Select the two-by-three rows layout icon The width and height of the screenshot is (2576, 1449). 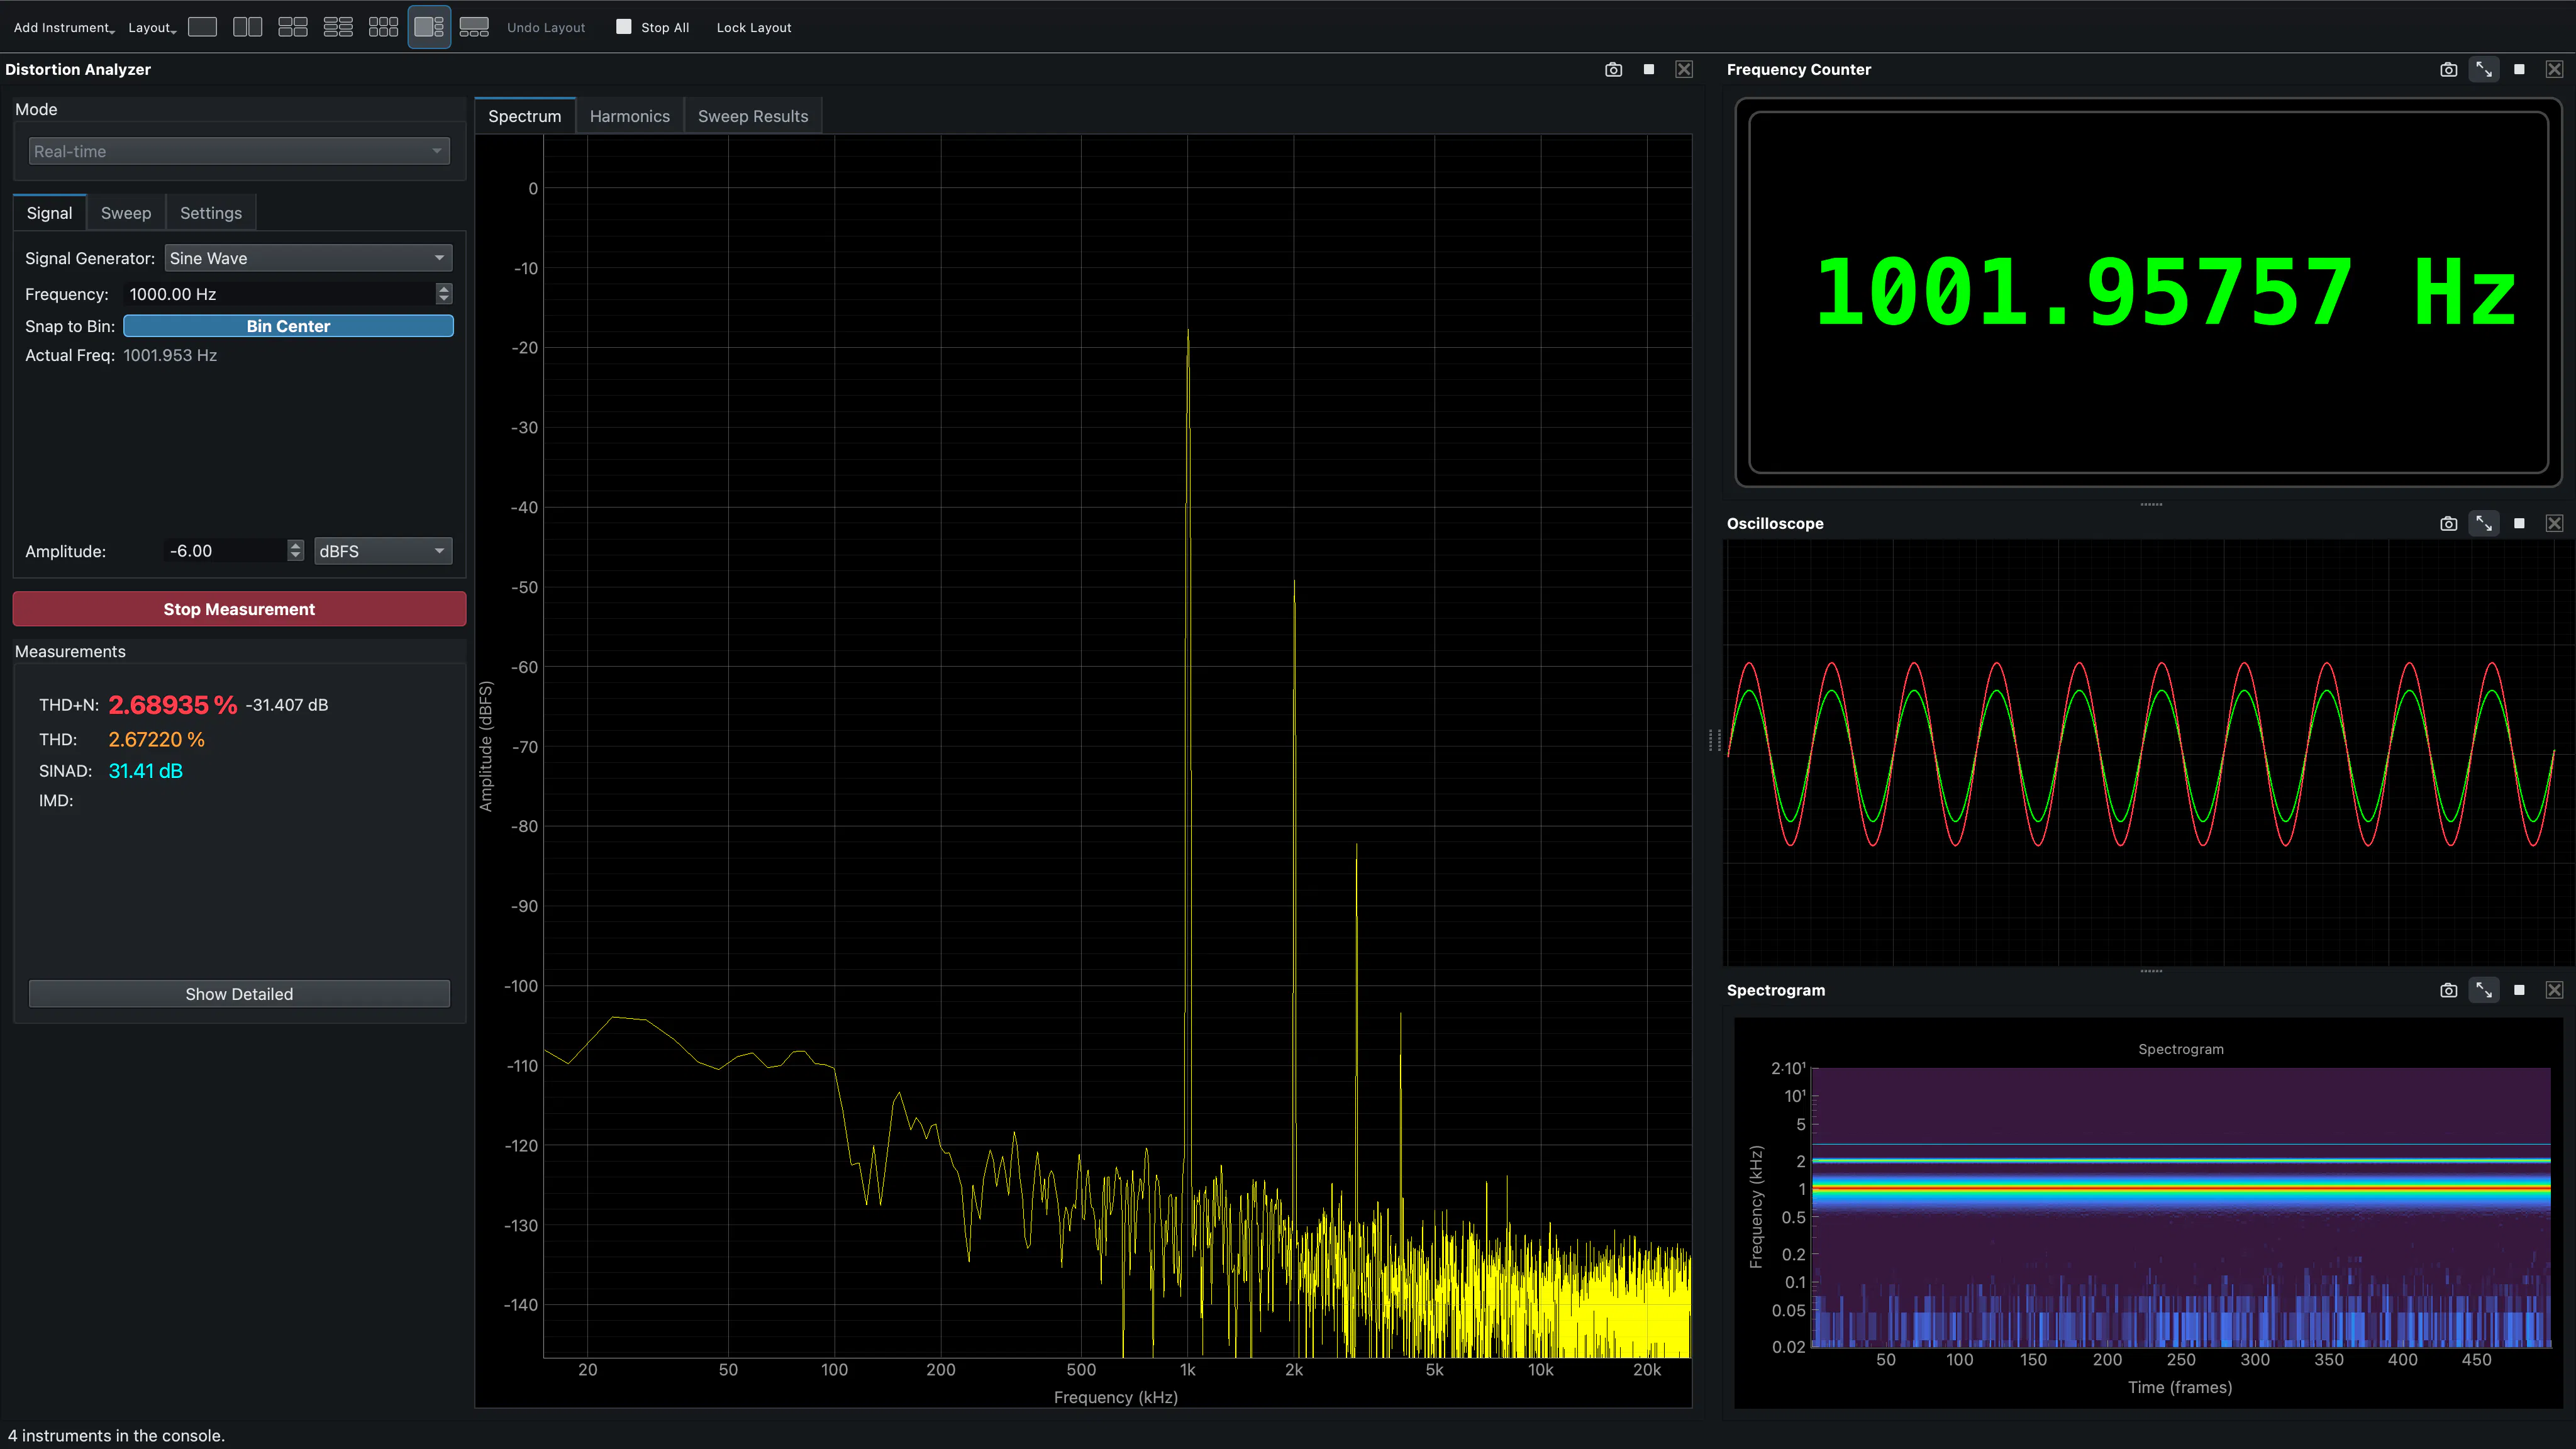tap(338, 27)
